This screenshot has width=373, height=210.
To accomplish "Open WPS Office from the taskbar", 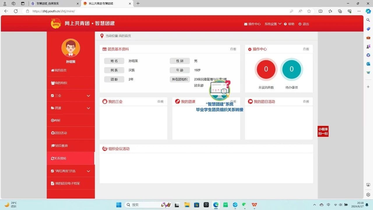I will 254,205.
